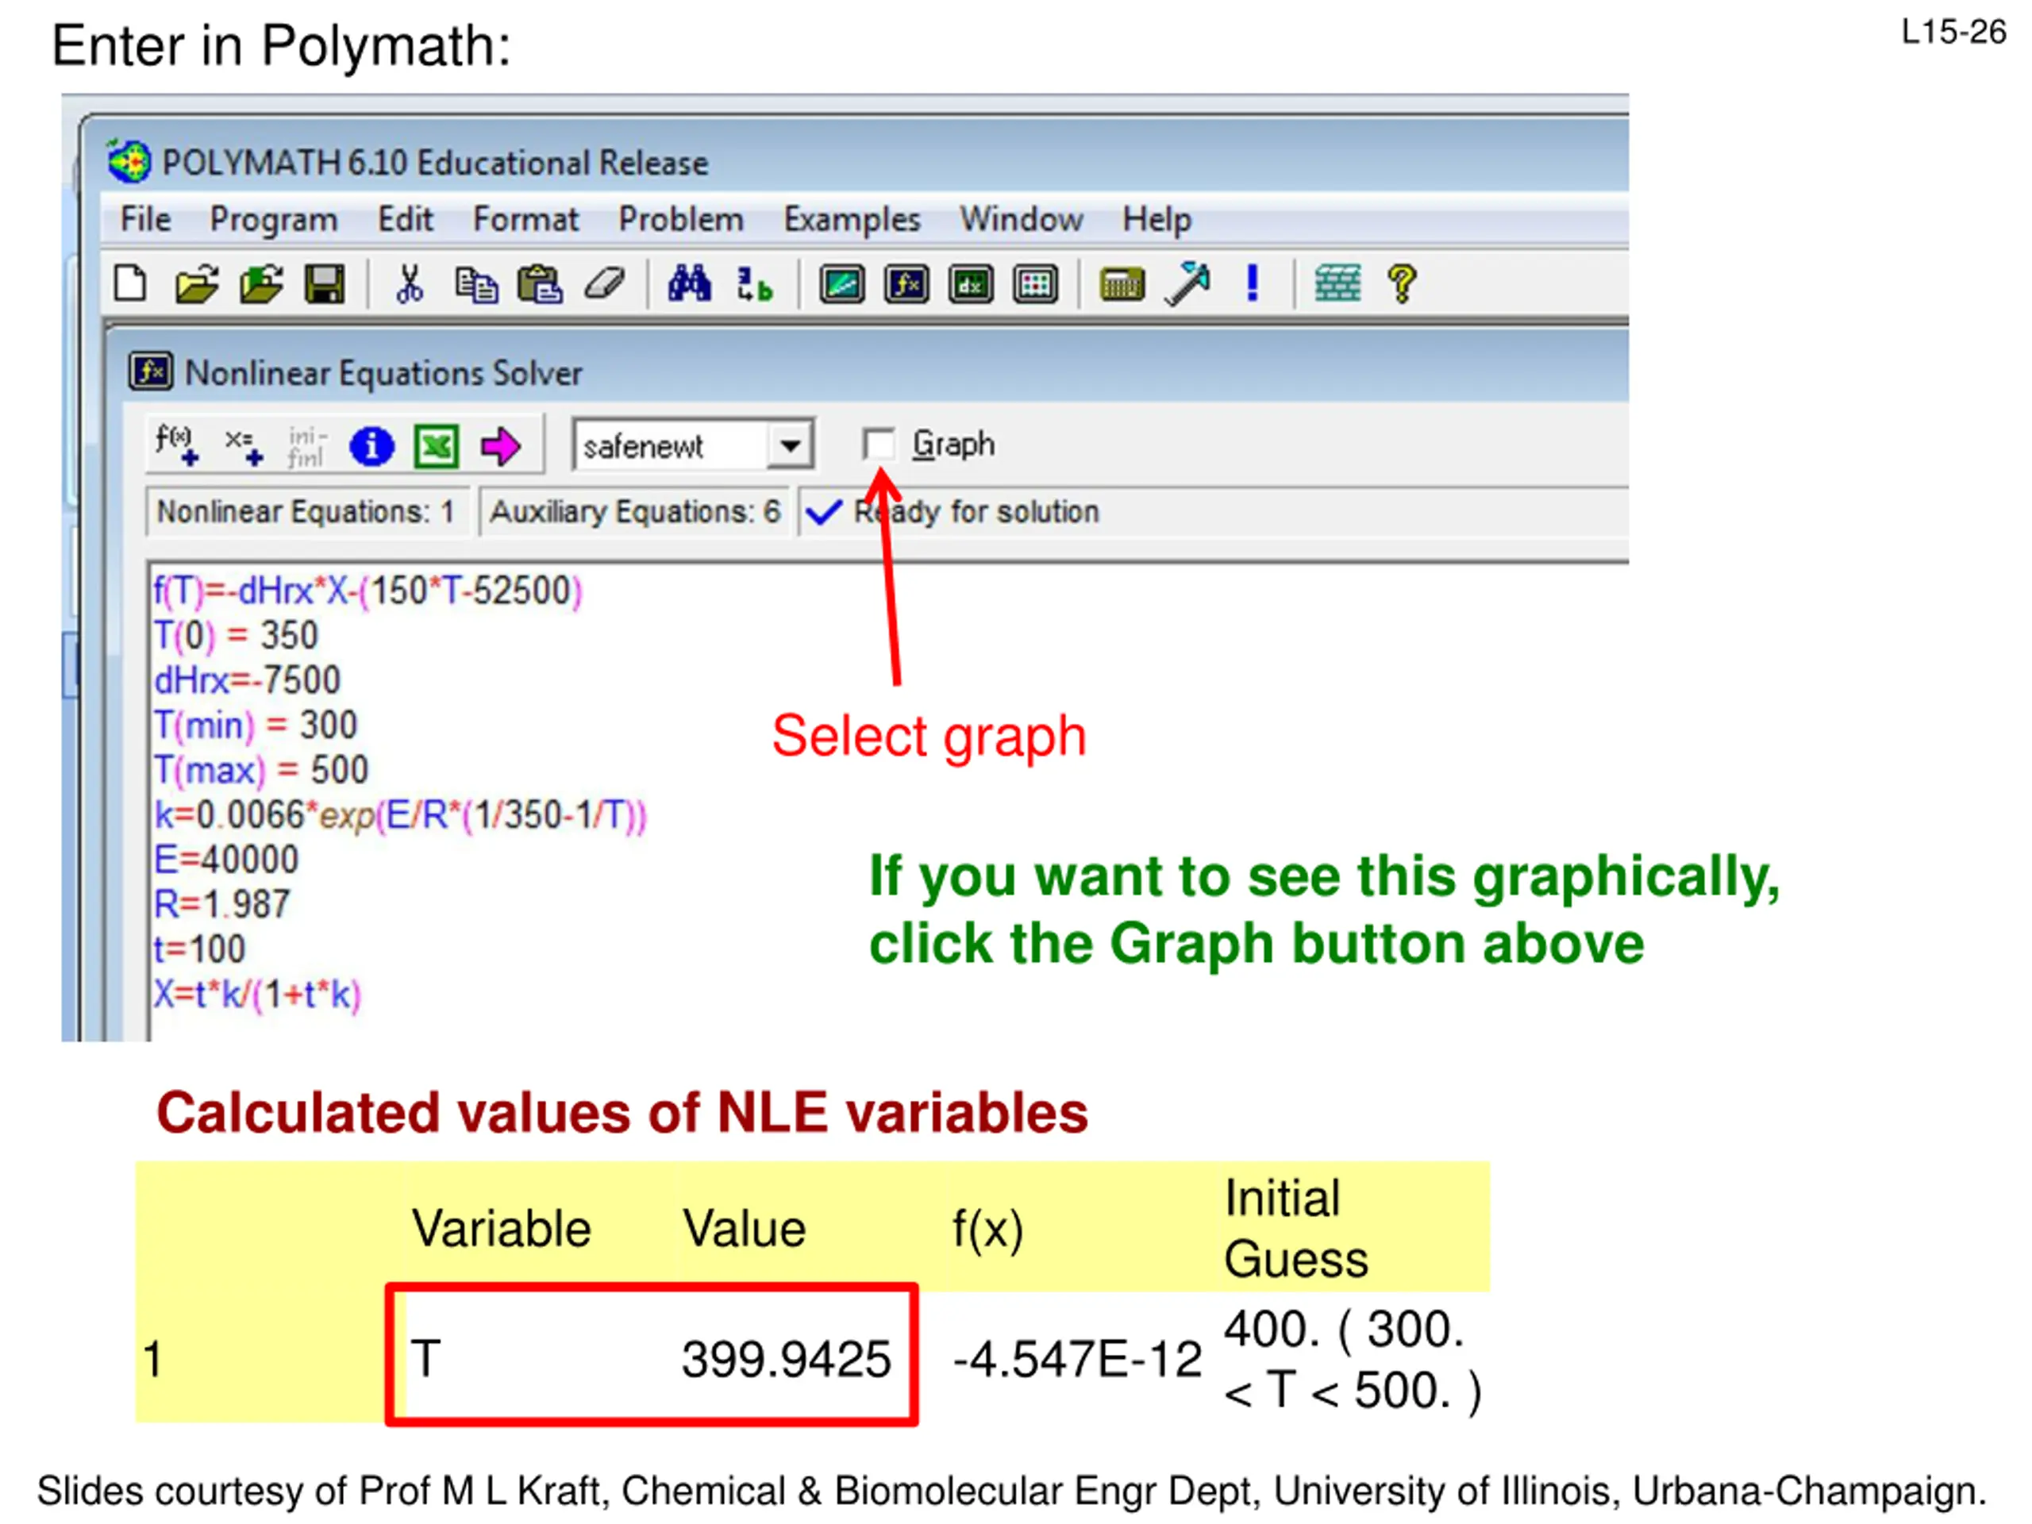
Task: Click the Open folder toolbar icon
Action: tap(197, 284)
